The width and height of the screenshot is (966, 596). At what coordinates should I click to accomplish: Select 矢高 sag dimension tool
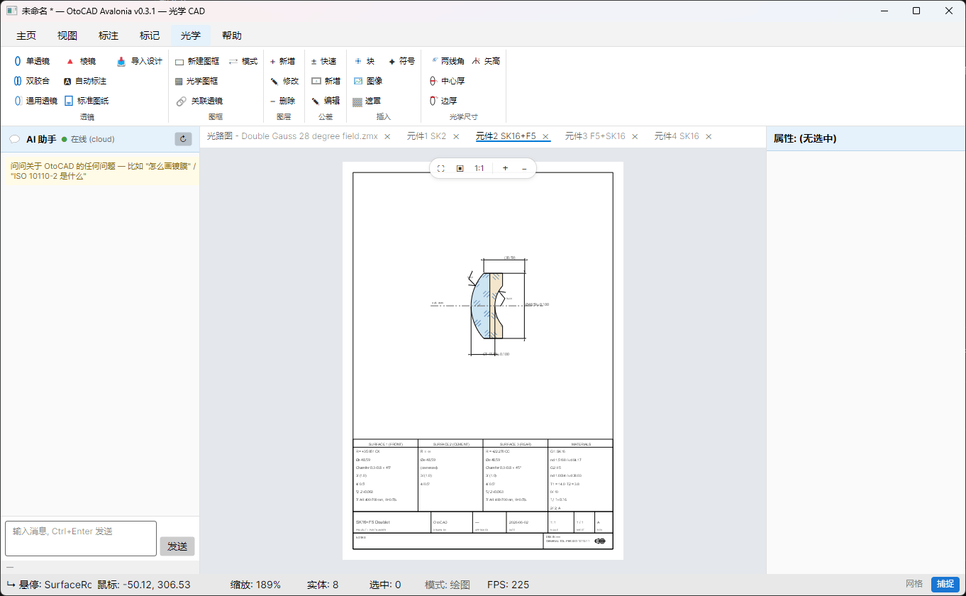coord(486,61)
